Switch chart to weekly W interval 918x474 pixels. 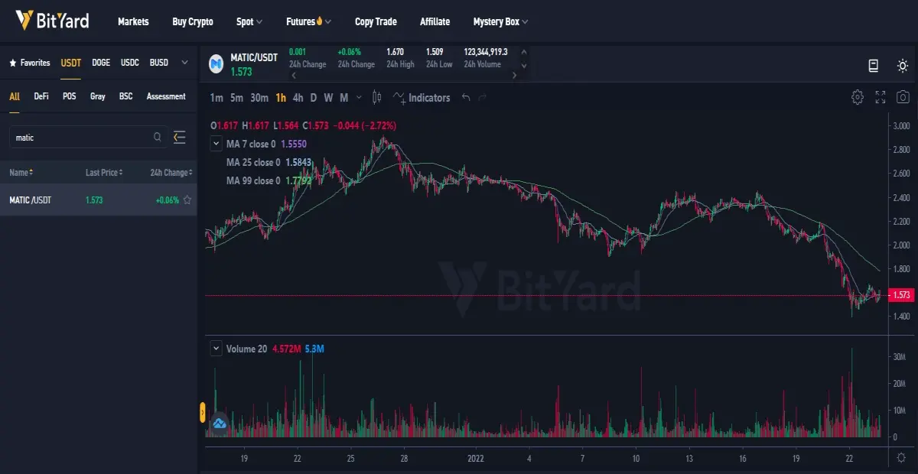point(328,98)
